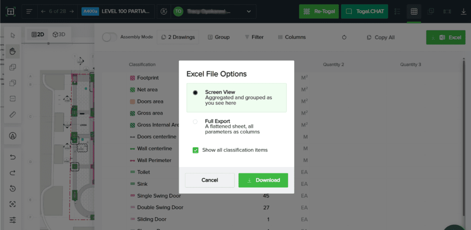The width and height of the screenshot is (471, 230).
Task: Select the dashed line segment tool
Action: click(x=12, y=98)
